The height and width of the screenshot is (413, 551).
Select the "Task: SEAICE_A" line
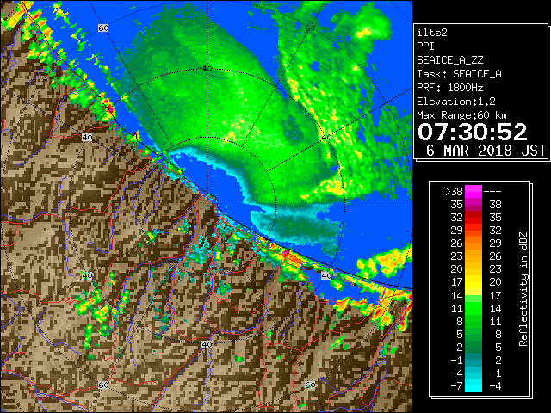459,74
